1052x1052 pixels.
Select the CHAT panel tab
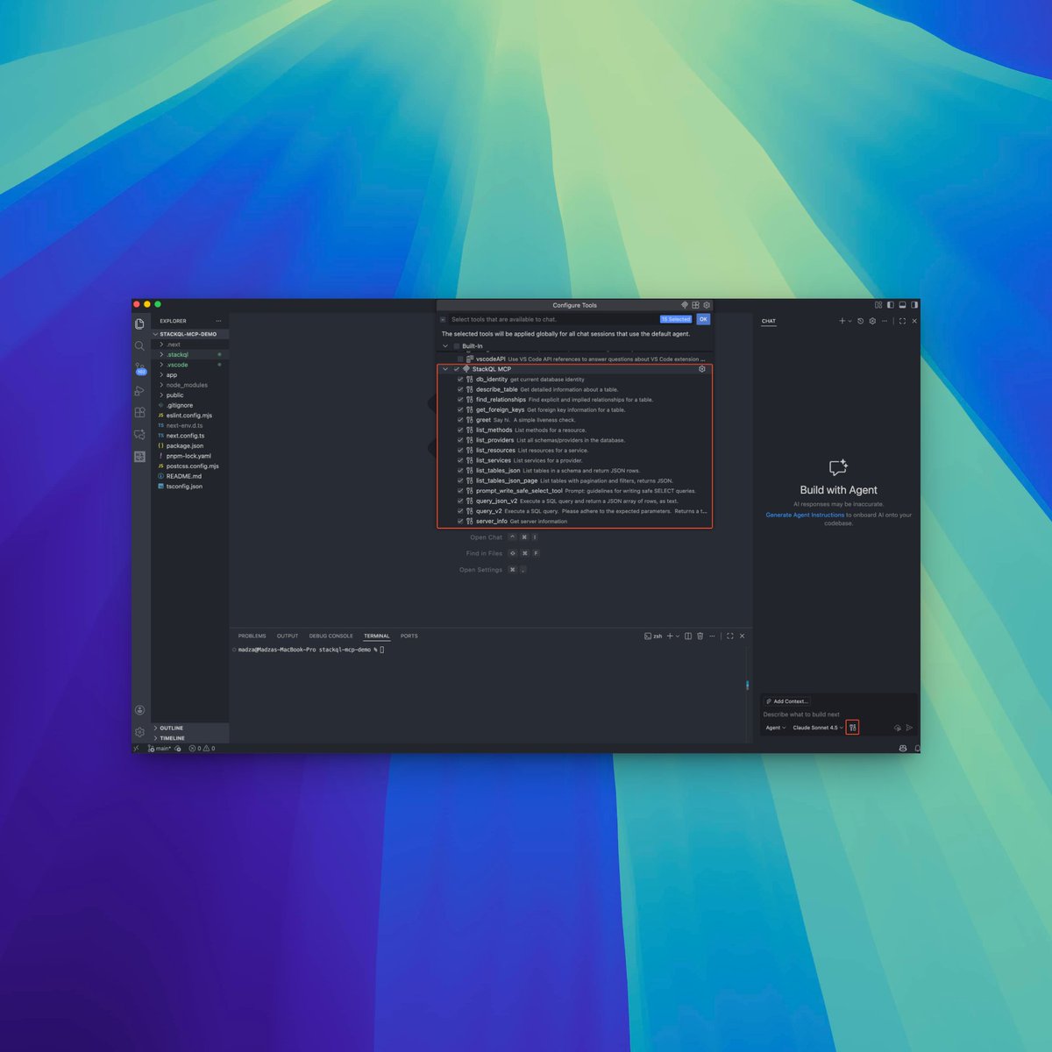click(x=769, y=321)
